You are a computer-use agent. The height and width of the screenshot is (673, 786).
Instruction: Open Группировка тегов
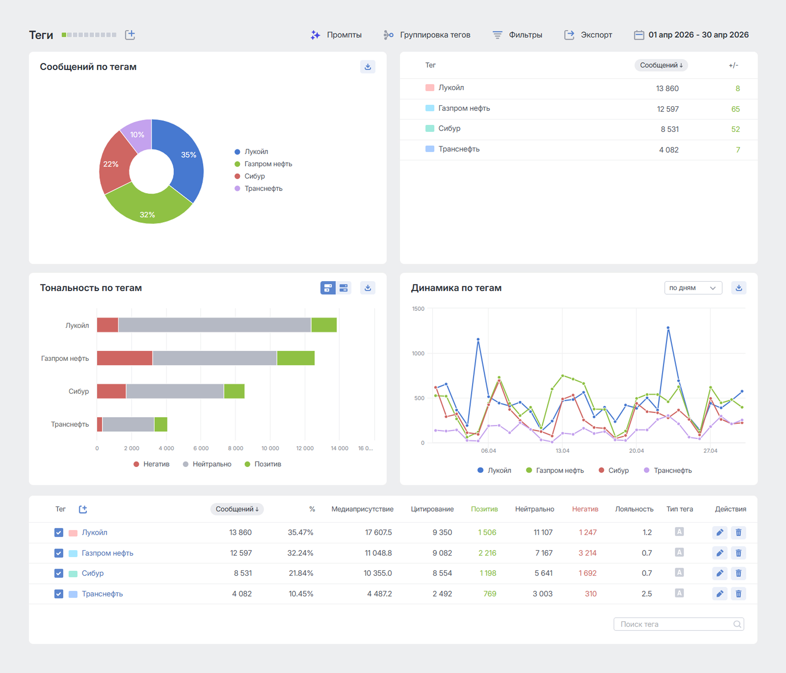[x=427, y=35]
